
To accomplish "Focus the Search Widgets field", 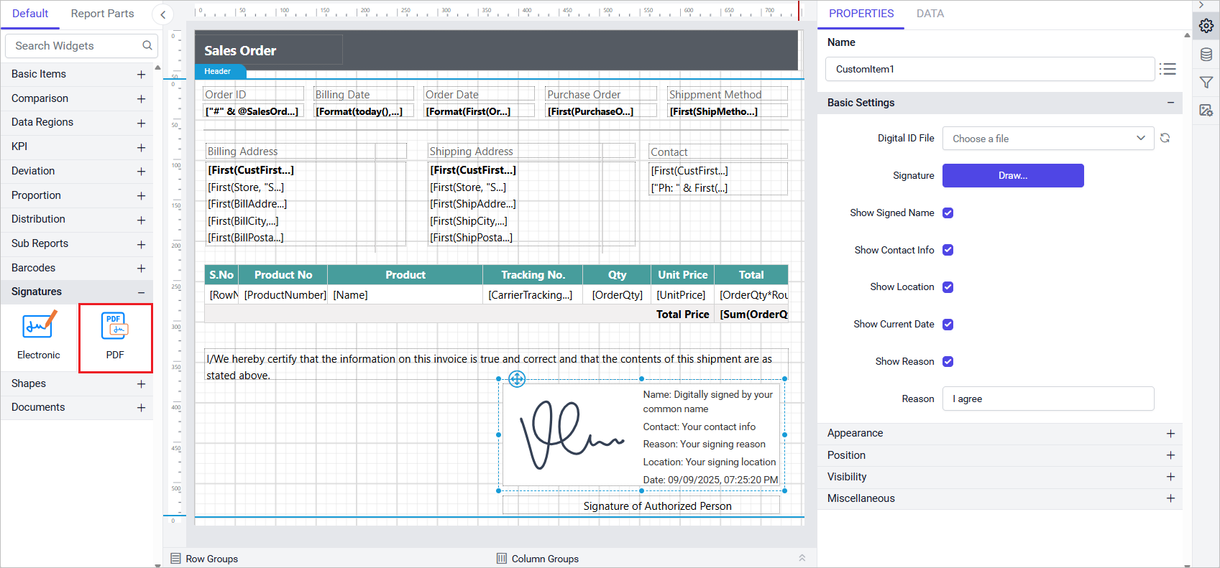I will 81,45.
